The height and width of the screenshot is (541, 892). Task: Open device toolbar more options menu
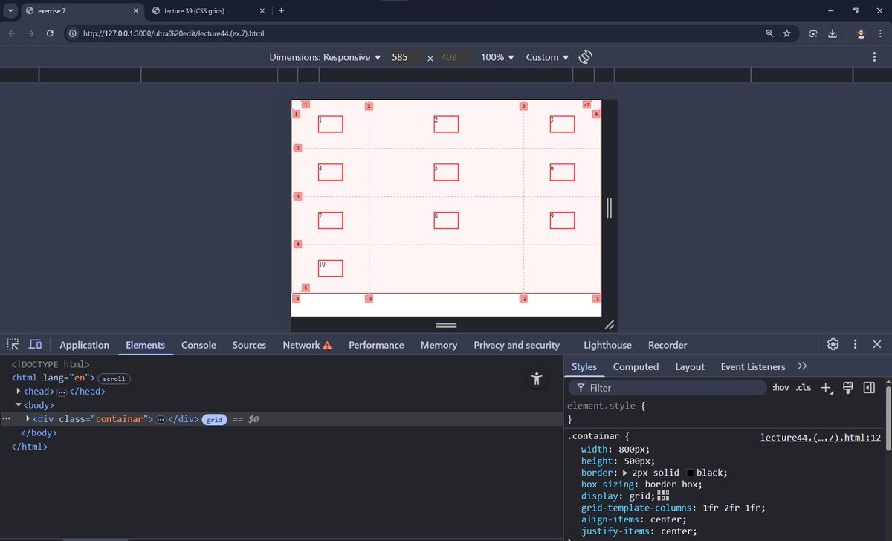tap(874, 57)
